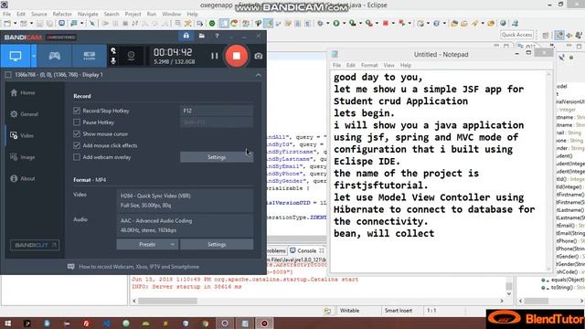Open Windows Start button
This screenshot has width=585, height=329.
7,324
